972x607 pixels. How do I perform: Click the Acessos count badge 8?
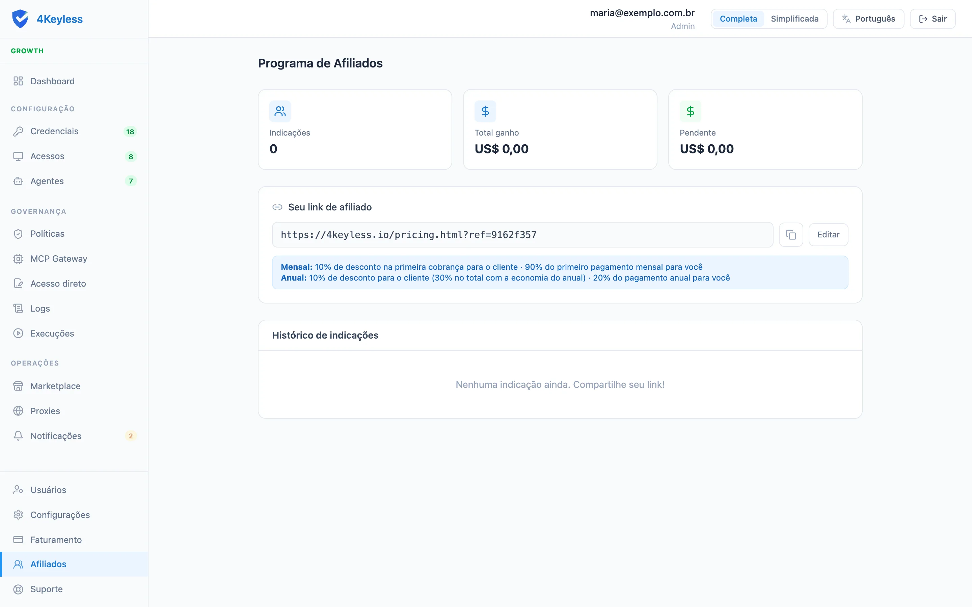(x=131, y=156)
